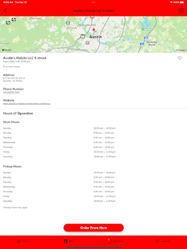This screenshot has width=187, height=249.
Task: Tap Sunday under Store Hours
Action: point(7,128)
